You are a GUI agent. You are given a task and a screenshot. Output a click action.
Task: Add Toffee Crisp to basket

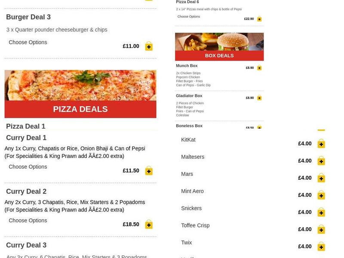click(x=321, y=230)
